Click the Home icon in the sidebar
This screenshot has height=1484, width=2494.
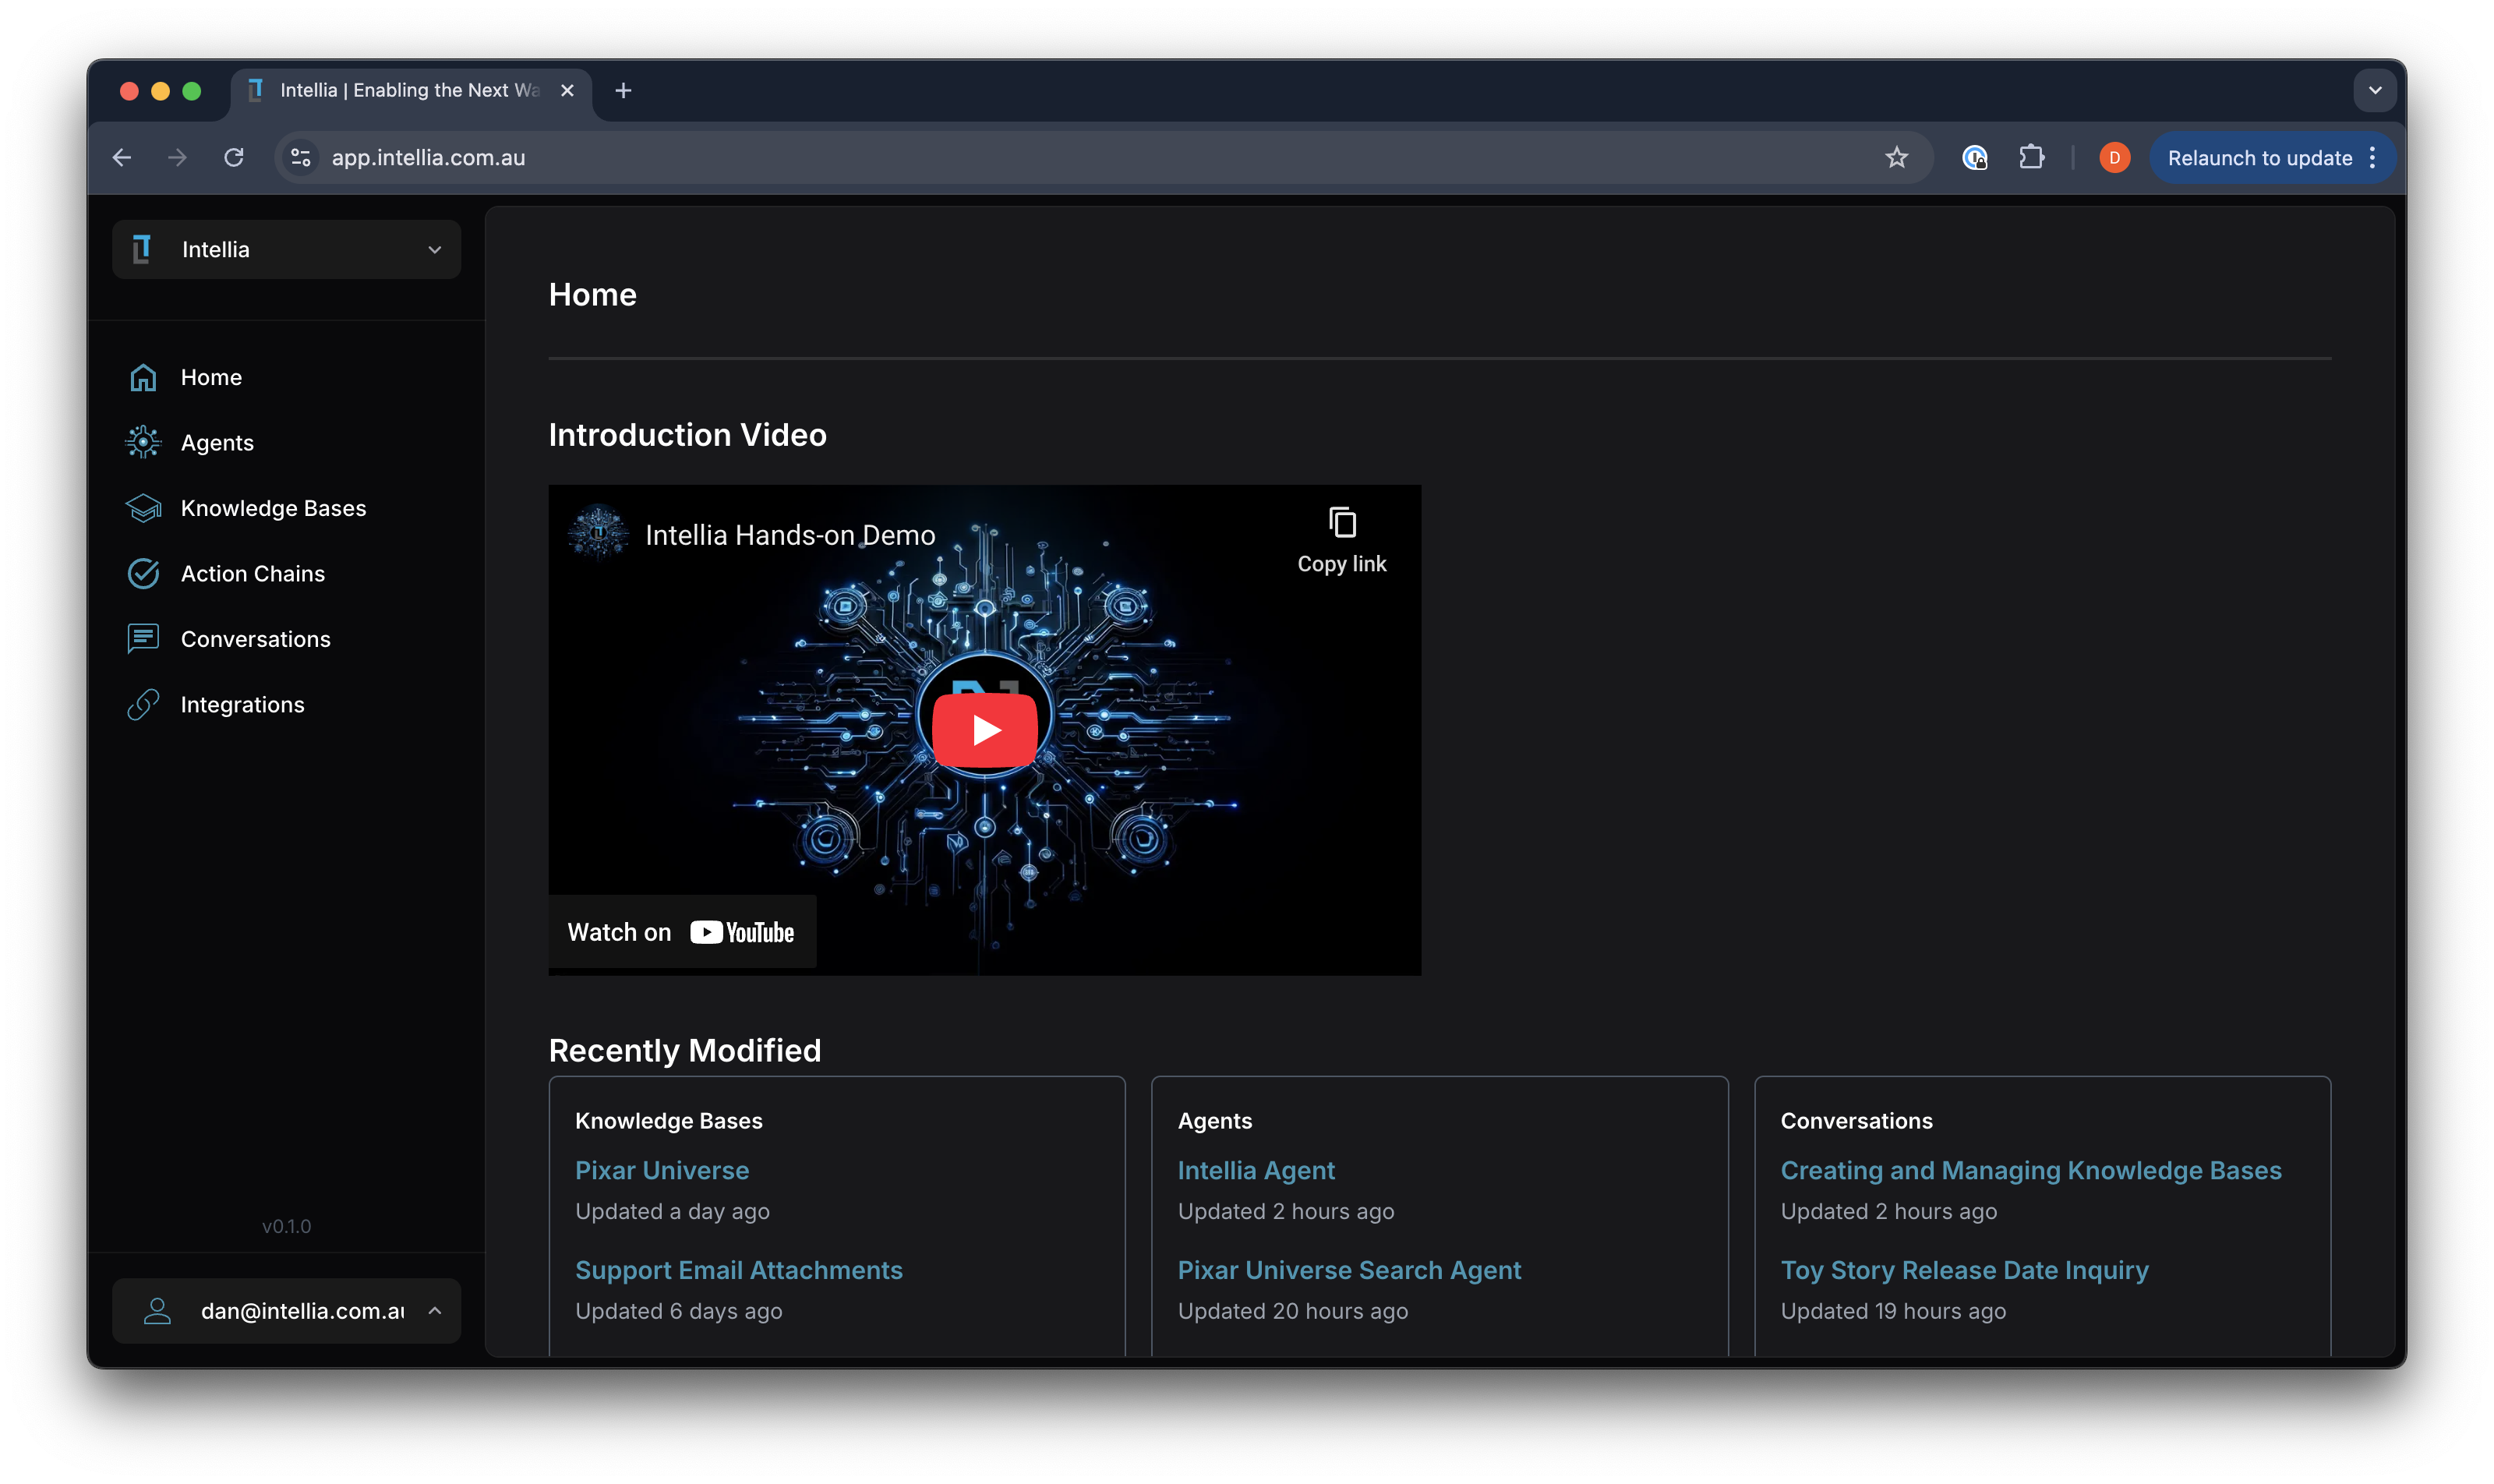click(x=144, y=377)
